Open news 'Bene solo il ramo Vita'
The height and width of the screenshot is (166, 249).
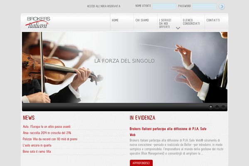tap(37, 151)
